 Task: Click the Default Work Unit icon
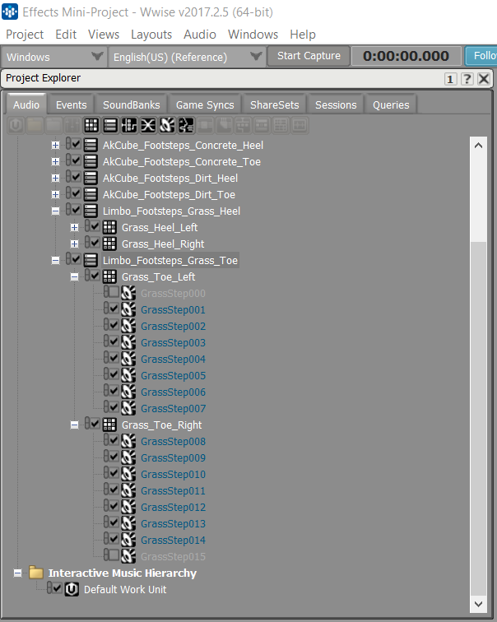[x=72, y=589]
